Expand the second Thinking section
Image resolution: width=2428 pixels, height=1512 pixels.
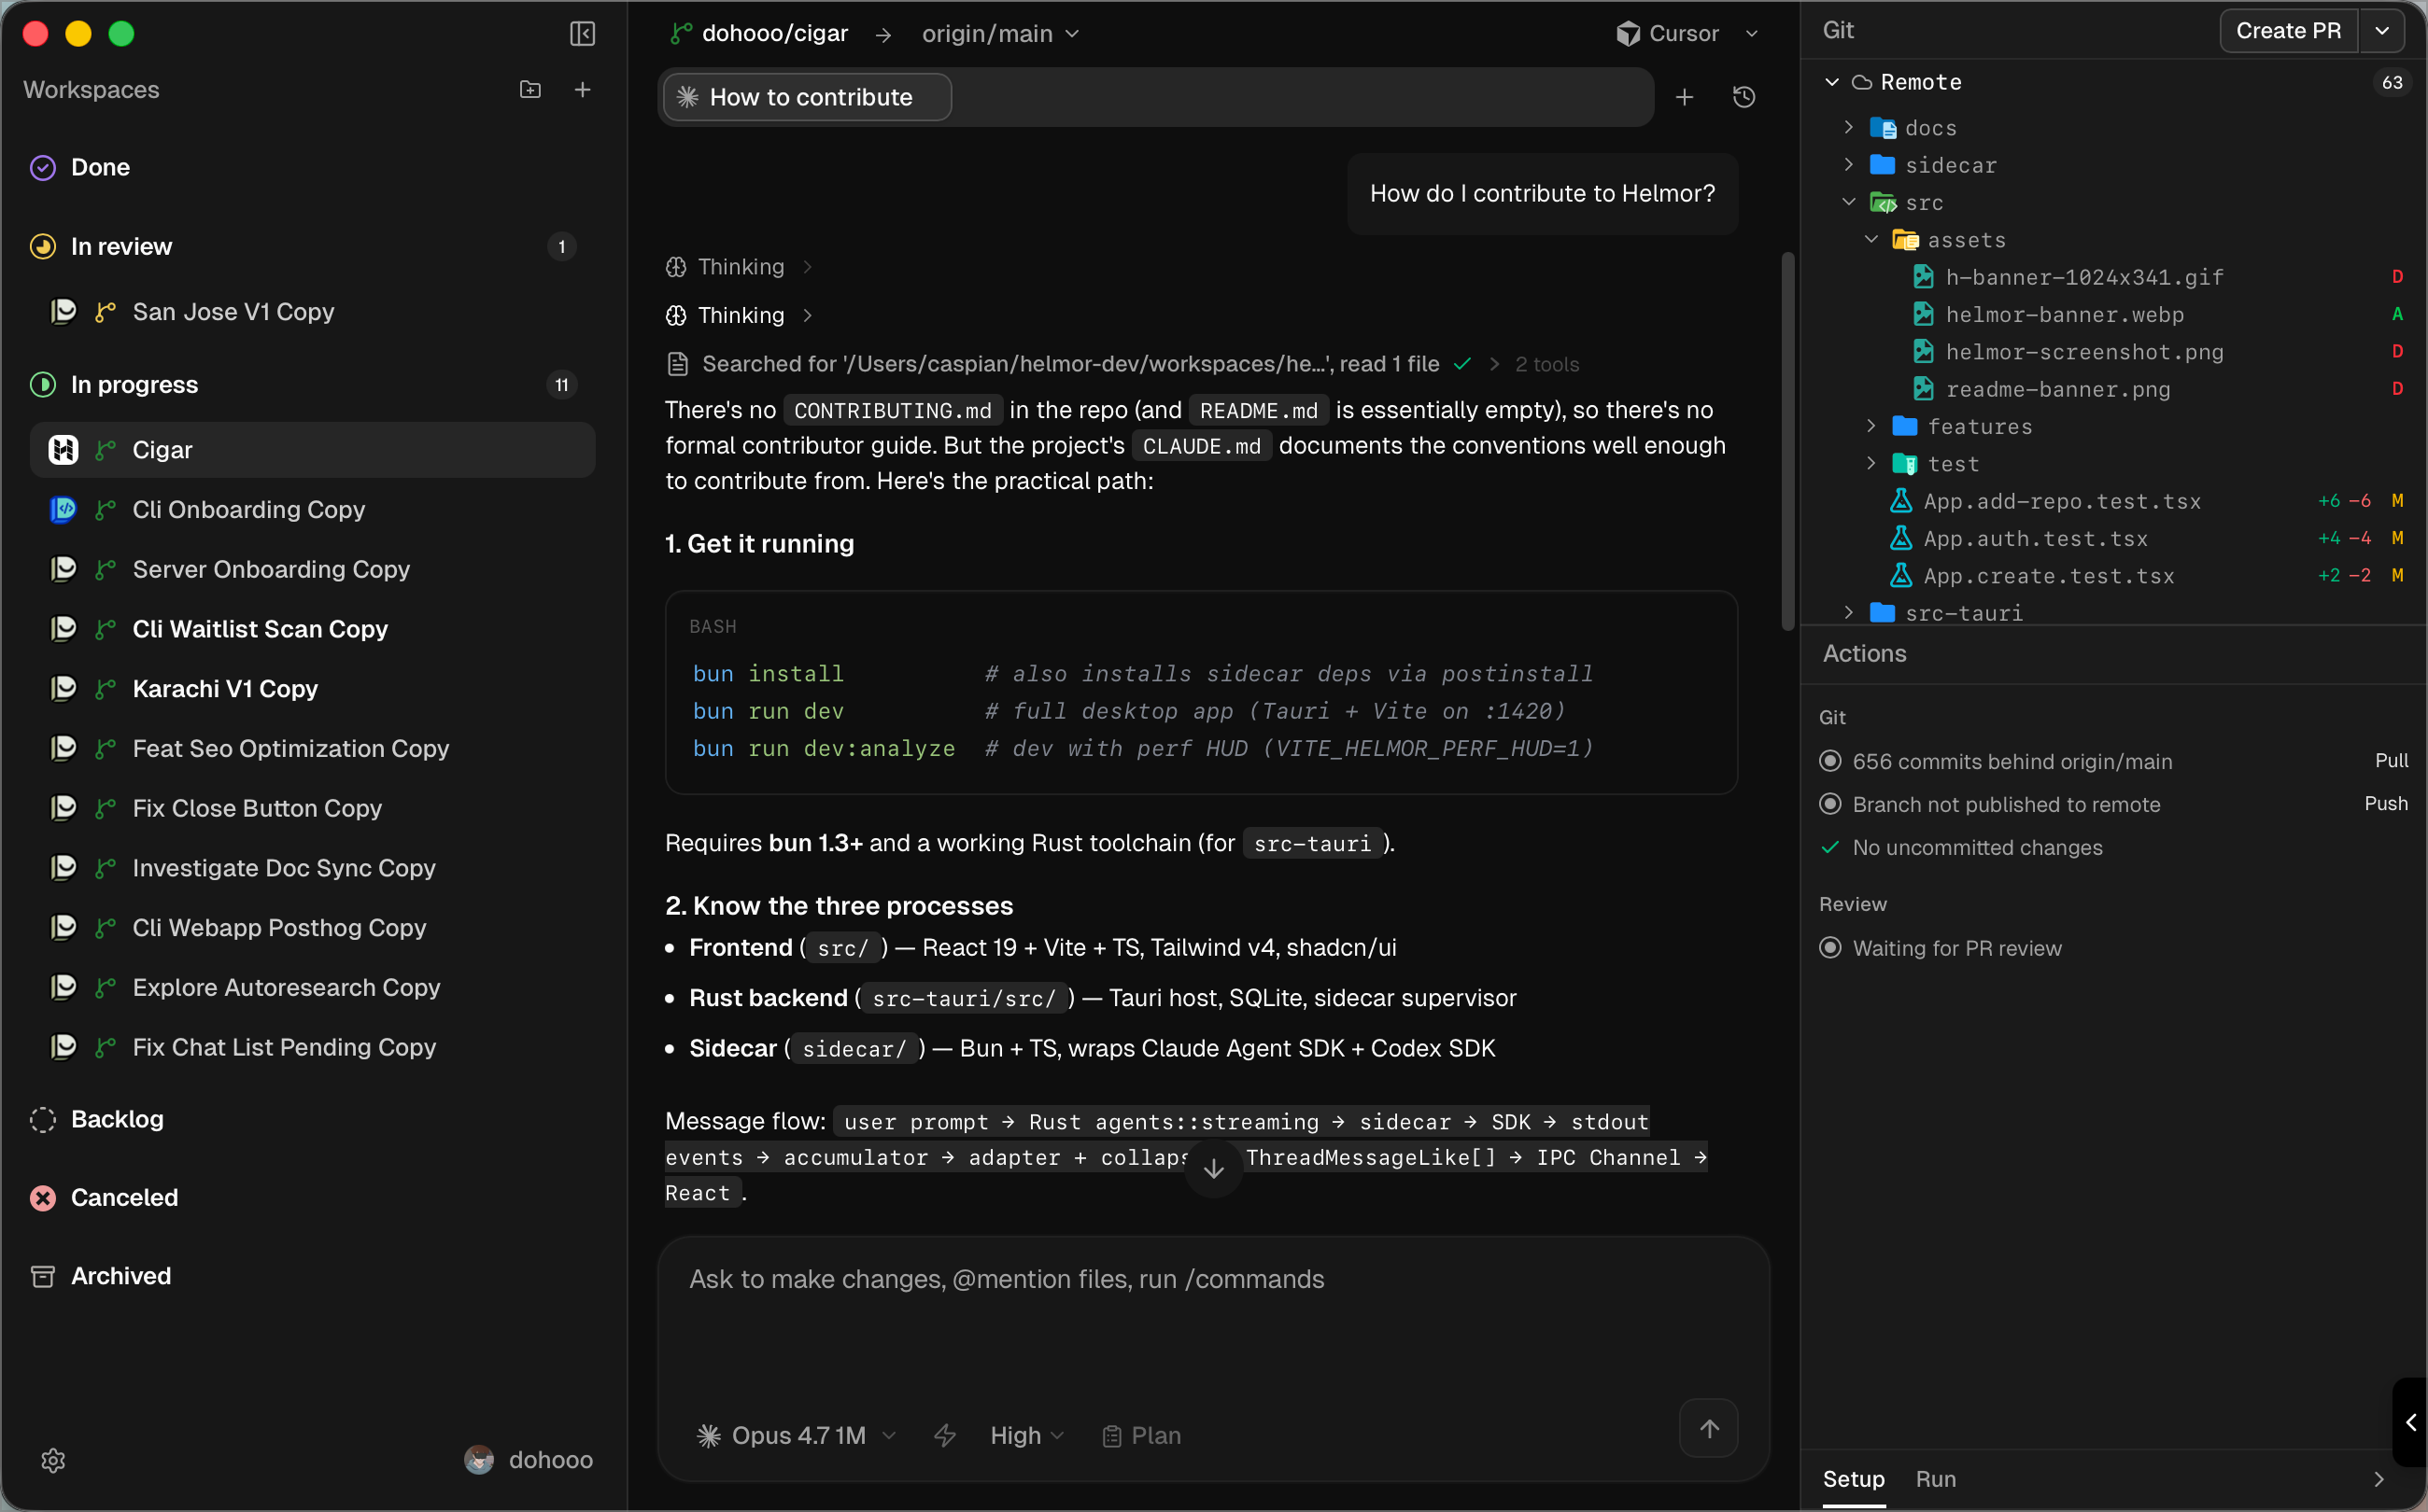tap(741, 316)
